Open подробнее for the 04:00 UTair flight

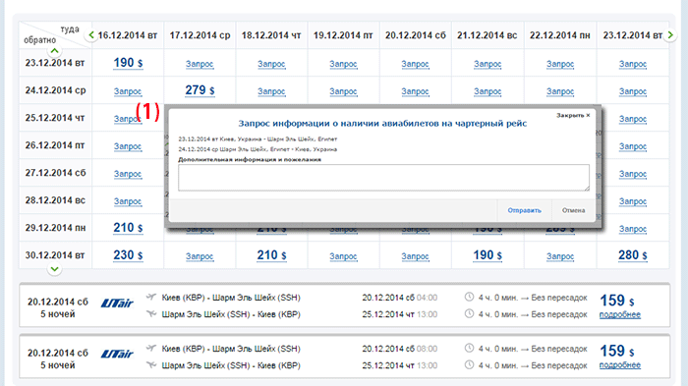point(620,315)
